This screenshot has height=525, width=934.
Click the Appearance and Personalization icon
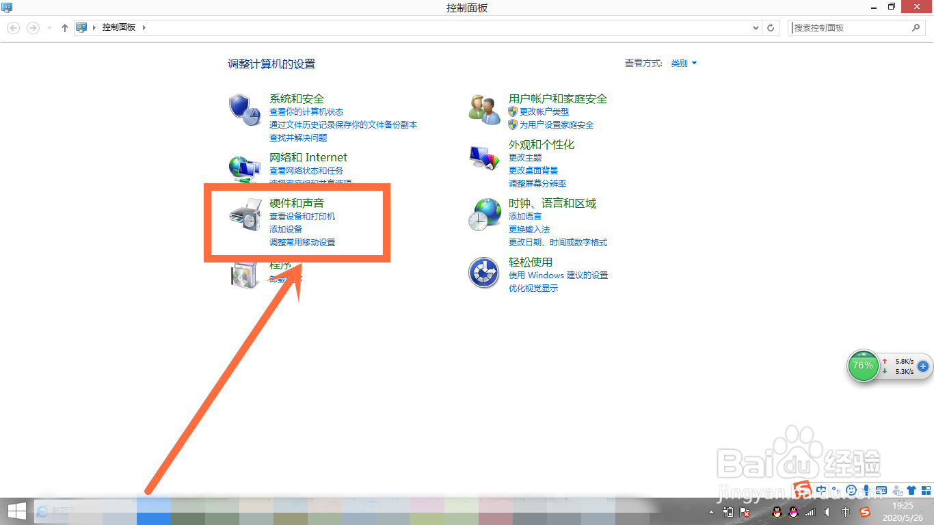coord(484,156)
